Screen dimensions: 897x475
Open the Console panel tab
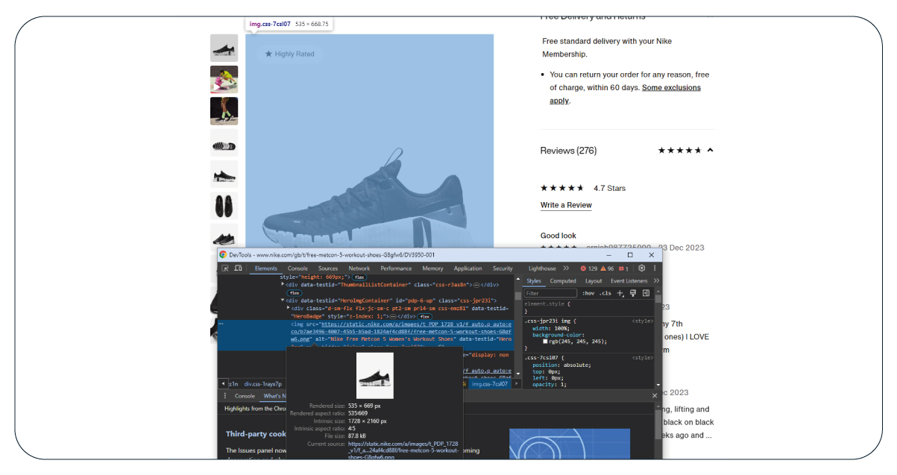point(298,268)
